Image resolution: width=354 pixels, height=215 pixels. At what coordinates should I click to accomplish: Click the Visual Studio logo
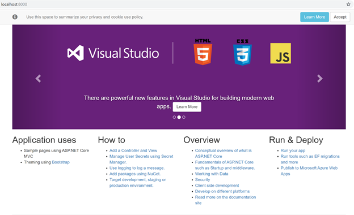point(113,53)
